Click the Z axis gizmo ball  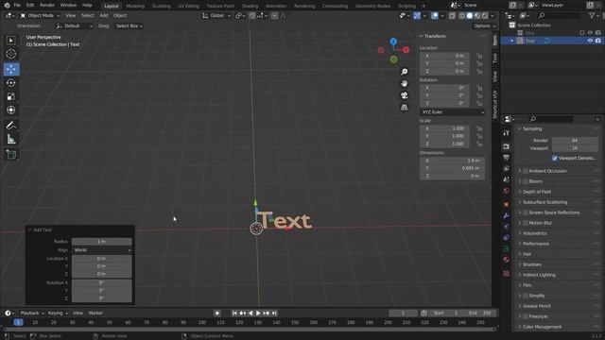[x=393, y=42]
